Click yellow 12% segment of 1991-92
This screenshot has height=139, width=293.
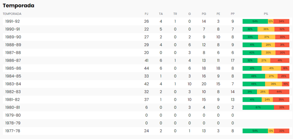271,21
